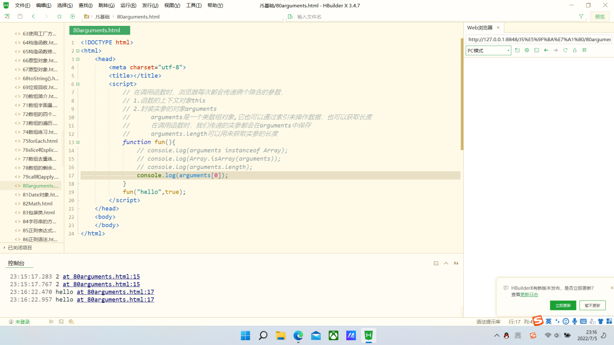Close the Web浏览器 tab
The height and width of the screenshot is (345, 614).
498,27
